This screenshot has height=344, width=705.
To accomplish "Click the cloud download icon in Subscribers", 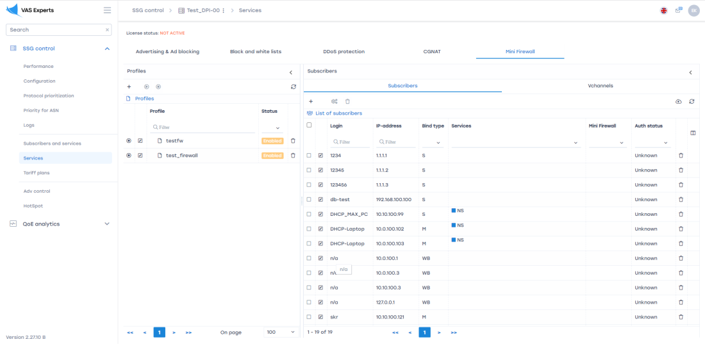I will 679,101.
